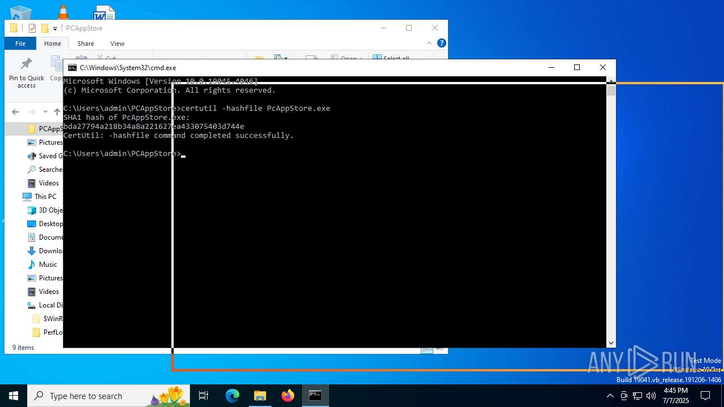Click the cmd window scrollbar thumb
The height and width of the screenshot is (407, 724).
[x=611, y=92]
